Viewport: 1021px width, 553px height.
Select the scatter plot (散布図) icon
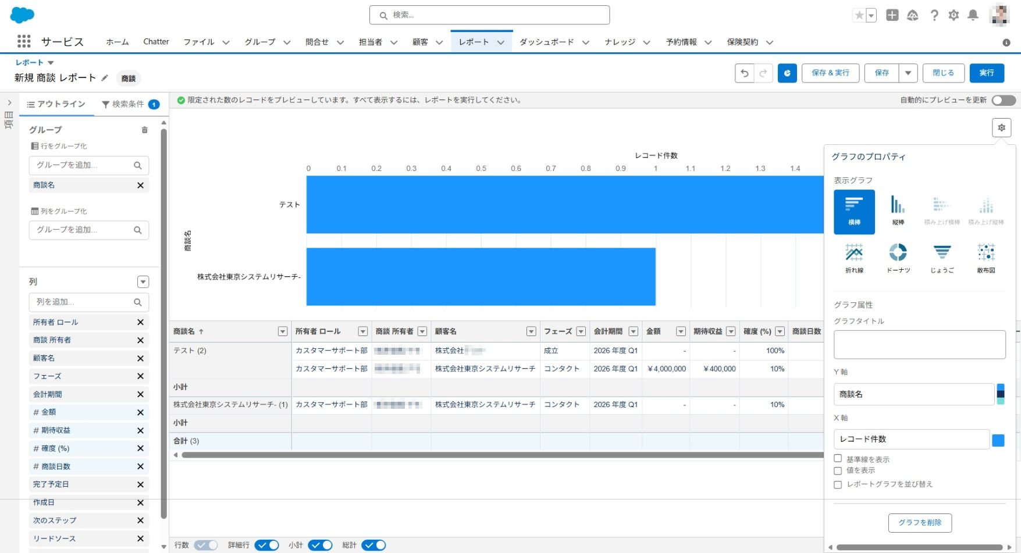click(x=986, y=253)
